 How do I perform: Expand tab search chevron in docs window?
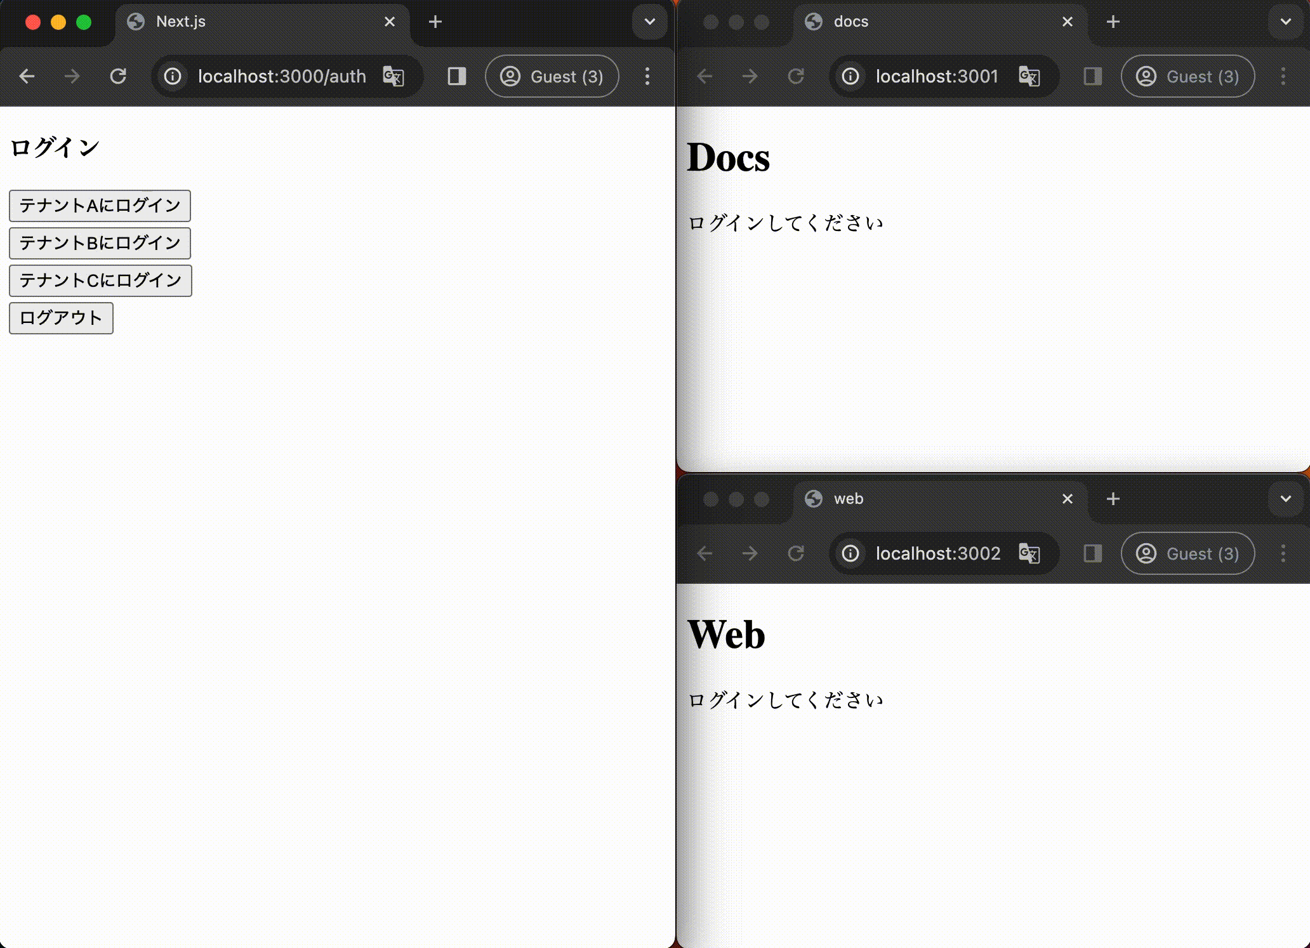pos(1286,22)
